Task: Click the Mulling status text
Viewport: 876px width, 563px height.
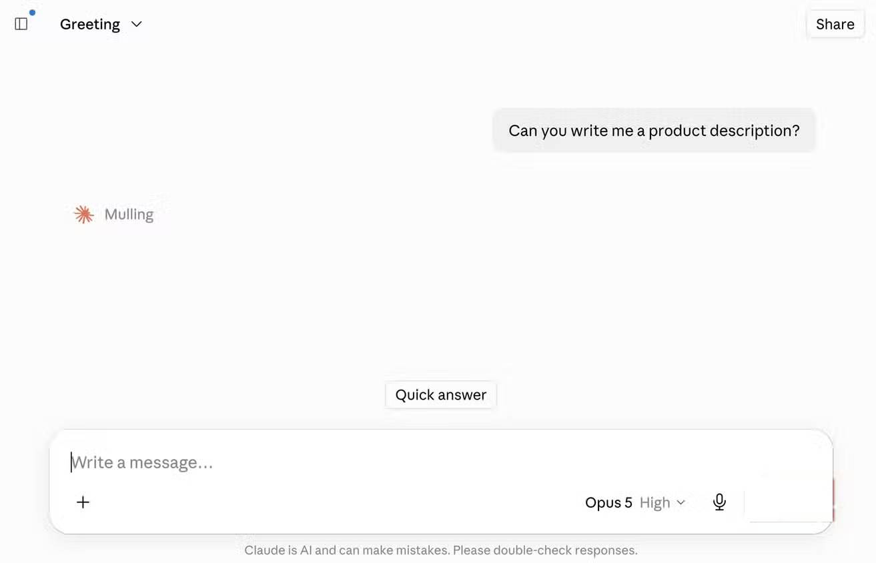Action: tap(129, 214)
